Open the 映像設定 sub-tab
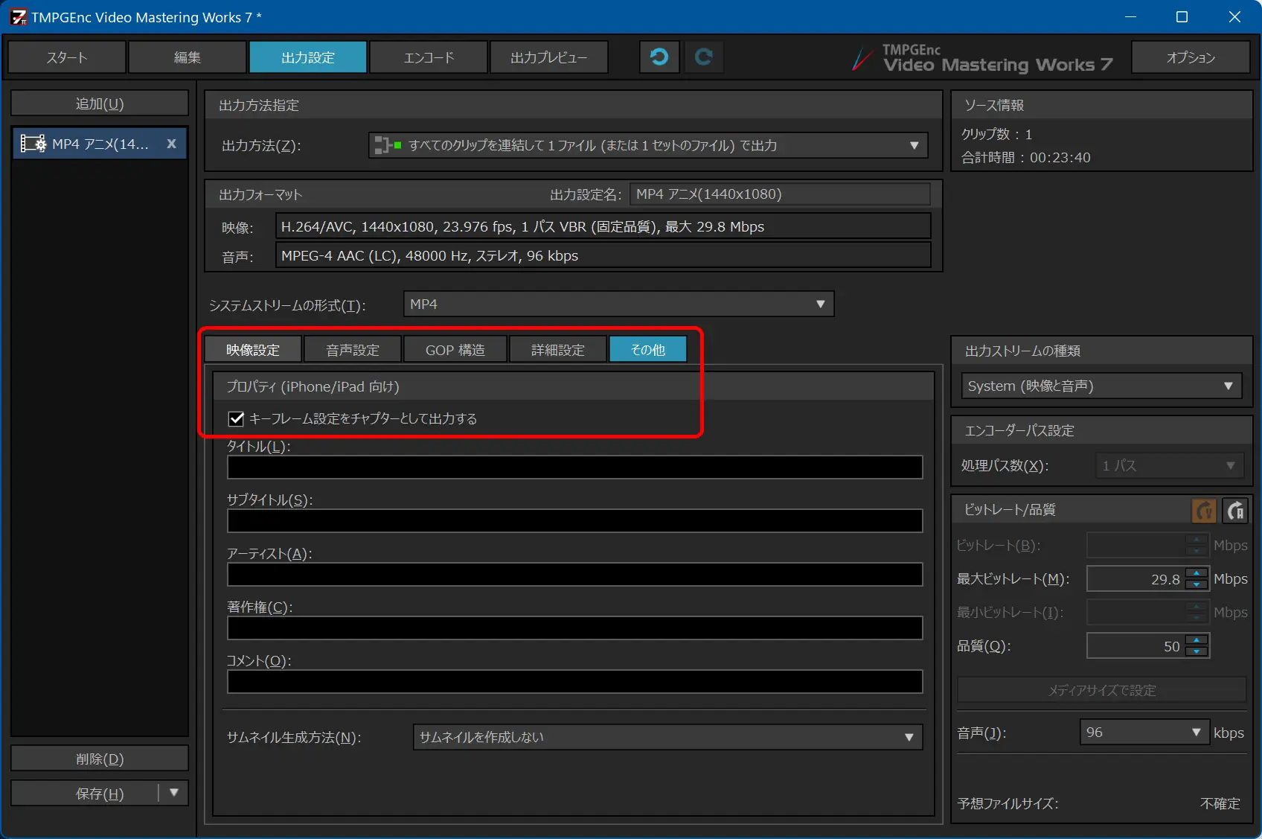This screenshot has width=1262, height=839. point(253,350)
